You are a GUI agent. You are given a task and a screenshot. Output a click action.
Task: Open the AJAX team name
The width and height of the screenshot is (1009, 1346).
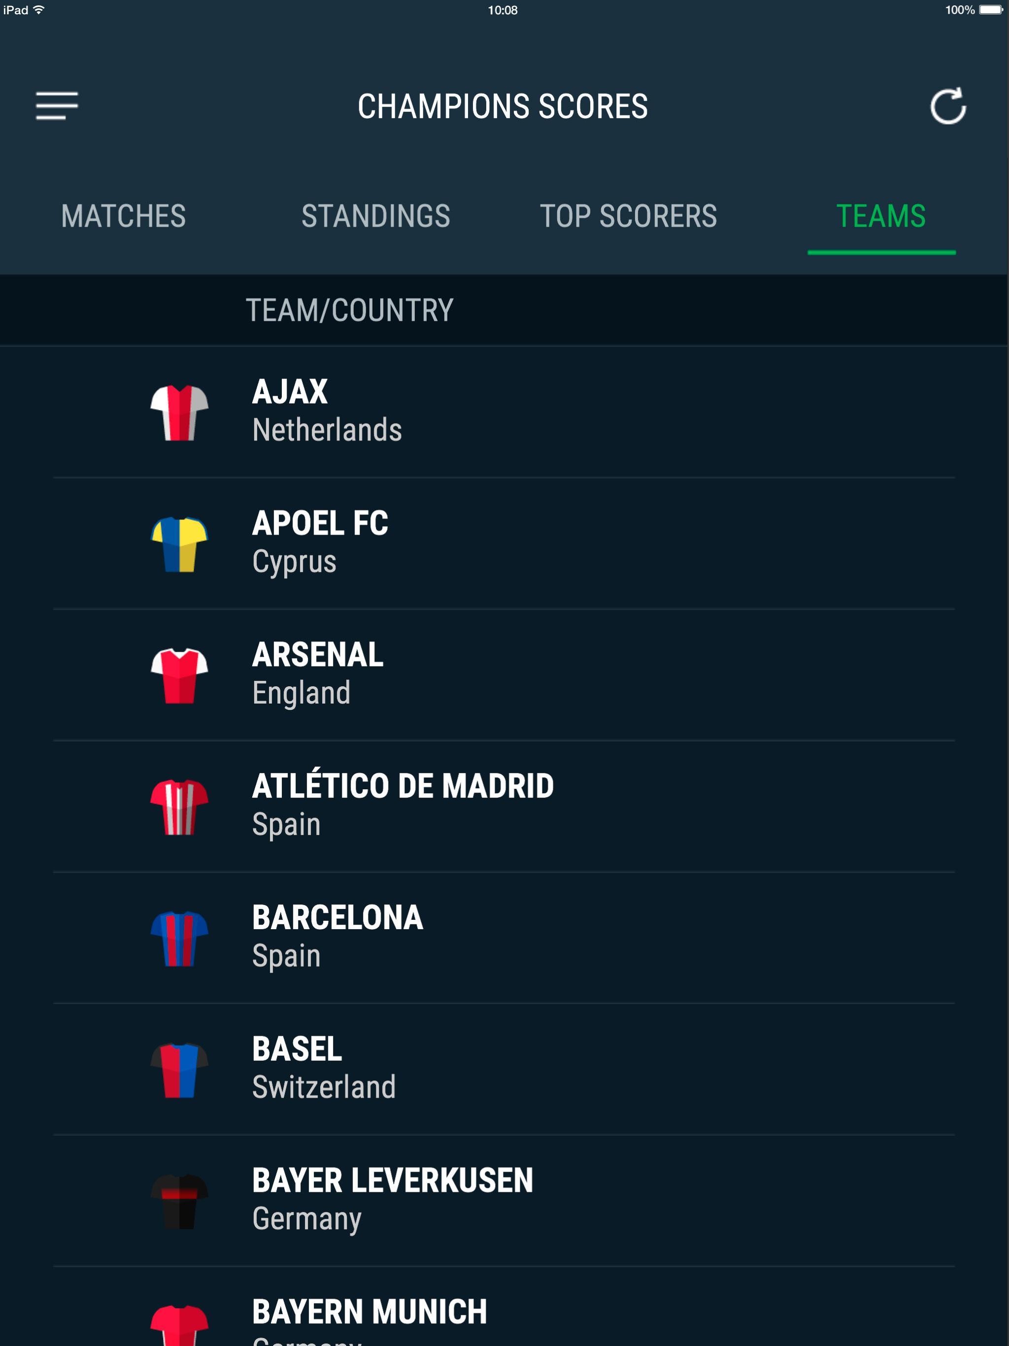(x=290, y=391)
